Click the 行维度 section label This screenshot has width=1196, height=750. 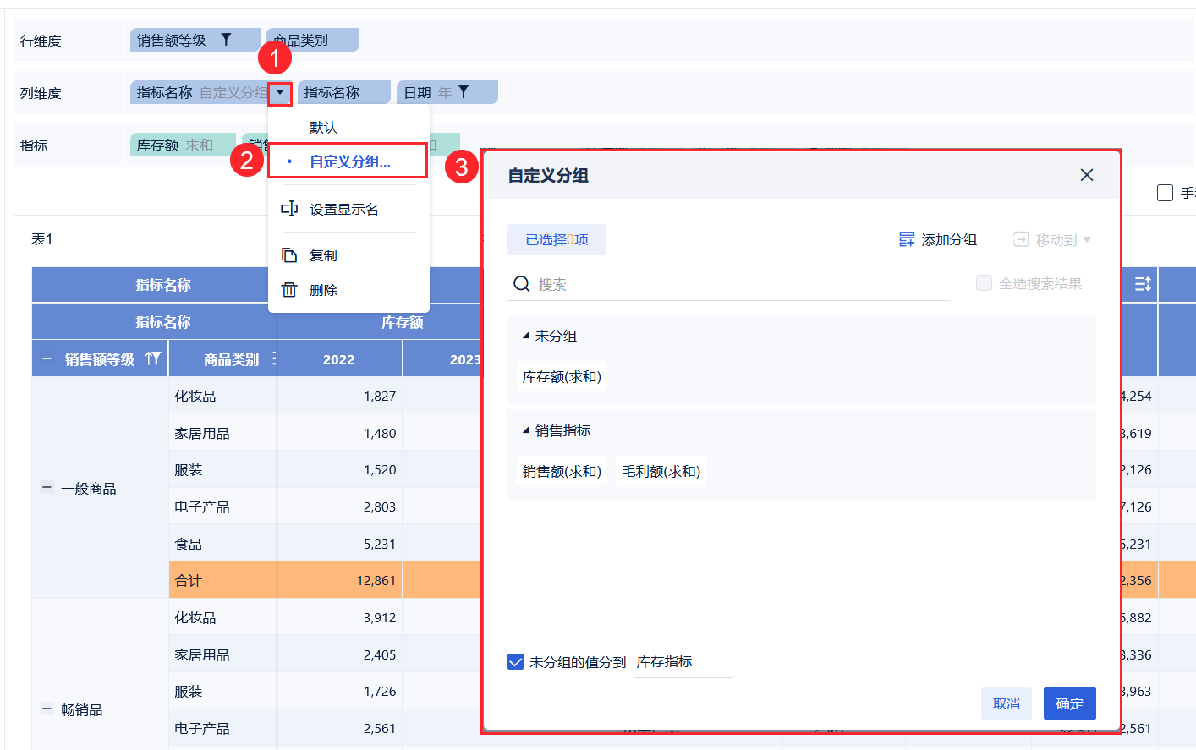click(x=41, y=41)
